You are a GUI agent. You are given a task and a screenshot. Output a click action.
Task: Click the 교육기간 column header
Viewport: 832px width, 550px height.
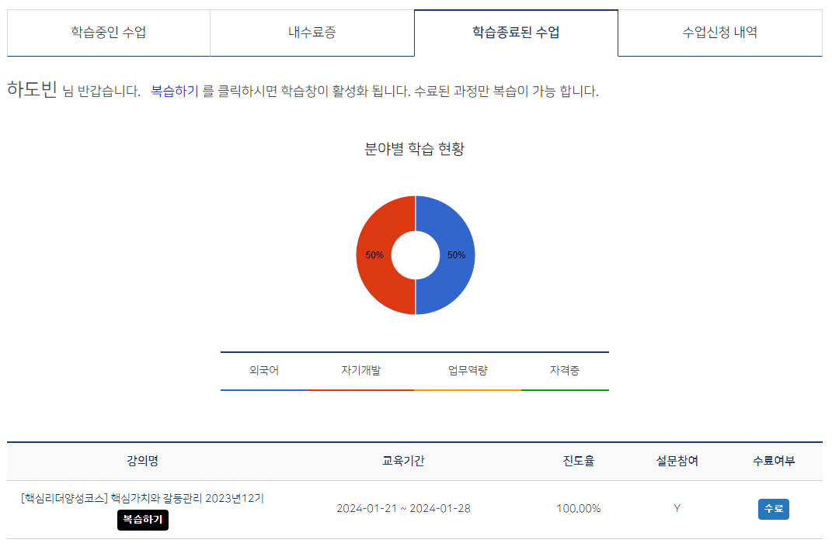pos(403,461)
